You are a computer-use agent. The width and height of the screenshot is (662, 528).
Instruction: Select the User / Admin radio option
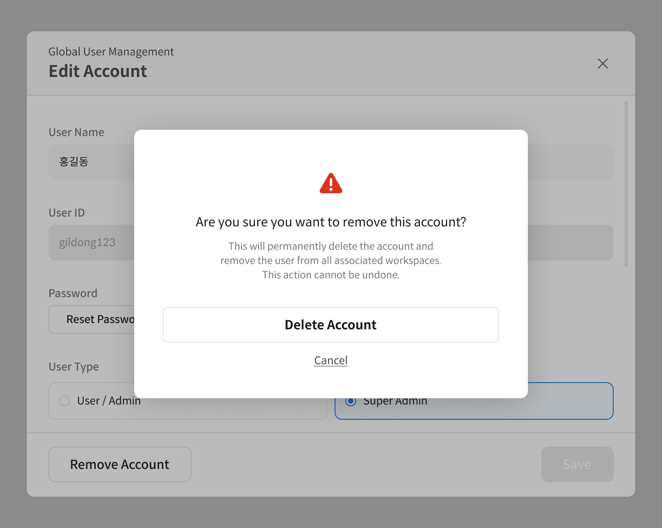65,401
